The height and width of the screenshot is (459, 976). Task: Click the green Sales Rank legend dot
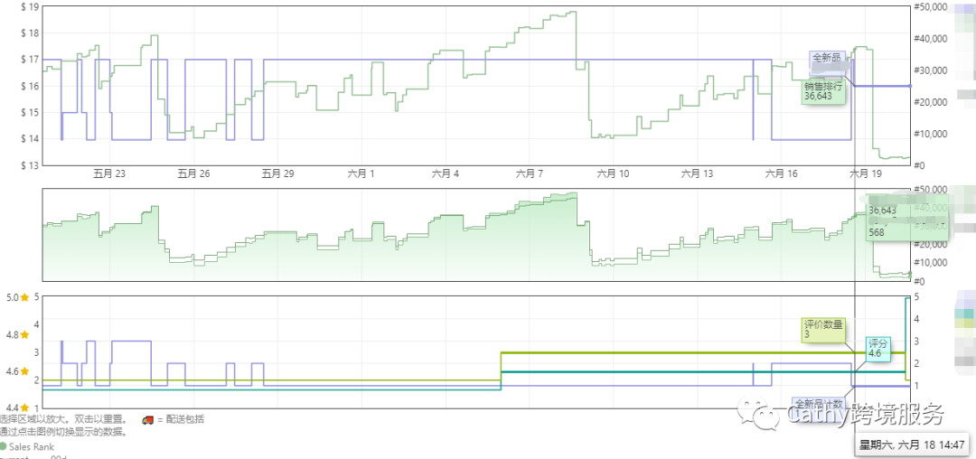[4, 446]
